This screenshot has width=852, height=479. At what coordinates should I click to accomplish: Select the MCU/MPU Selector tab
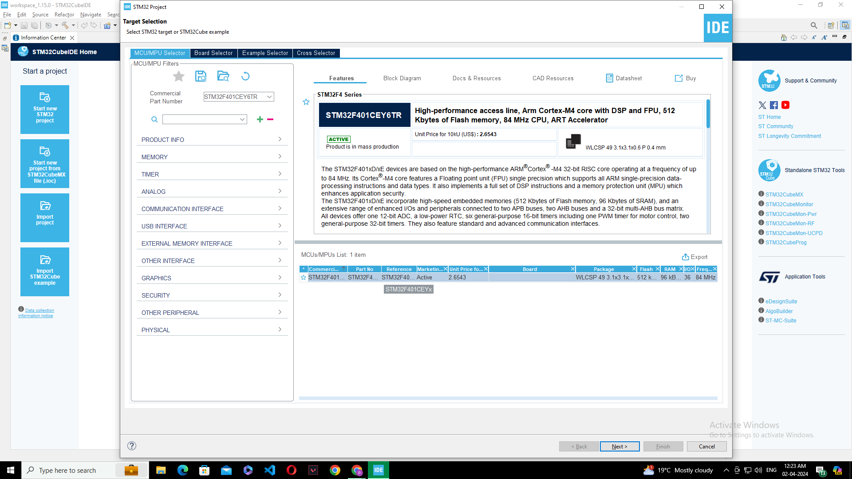pyautogui.click(x=160, y=53)
